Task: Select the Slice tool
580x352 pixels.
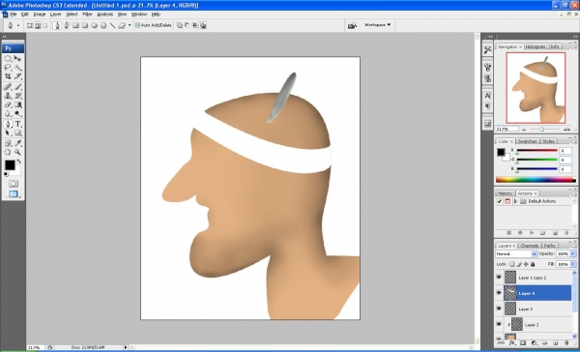Action: coord(17,76)
